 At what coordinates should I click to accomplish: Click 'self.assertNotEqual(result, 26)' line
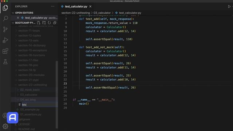point(111,88)
